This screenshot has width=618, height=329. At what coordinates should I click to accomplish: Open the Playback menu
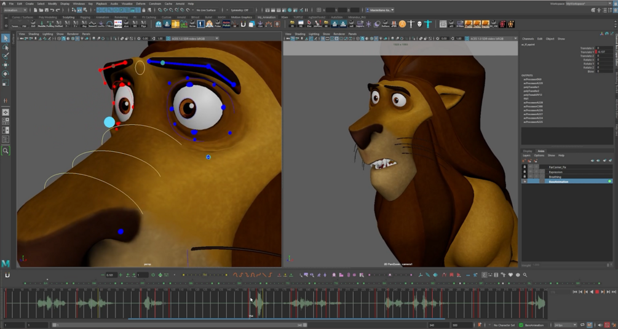click(x=101, y=4)
